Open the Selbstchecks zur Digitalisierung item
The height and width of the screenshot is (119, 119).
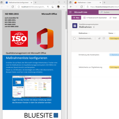[90, 67]
